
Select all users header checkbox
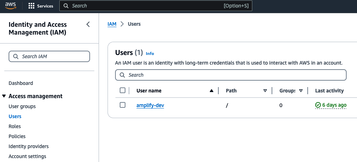123,90
